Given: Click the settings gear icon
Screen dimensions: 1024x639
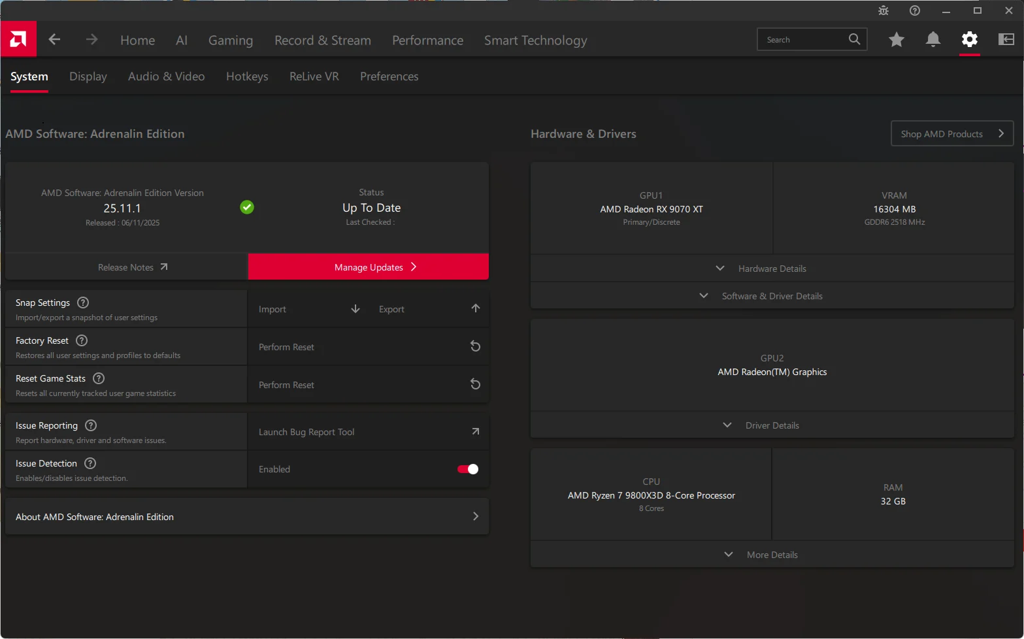Looking at the screenshot, I should [969, 40].
